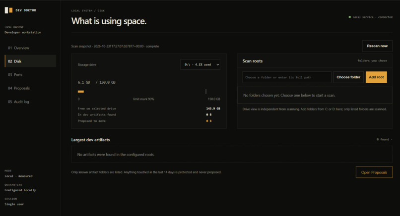Screen dimensions: 400x216
Task: Click the Choose folder button
Action: 348,77
